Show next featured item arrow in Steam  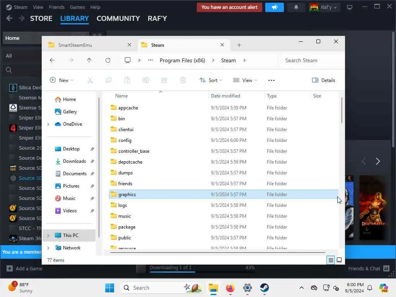pyautogui.click(x=378, y=161)
